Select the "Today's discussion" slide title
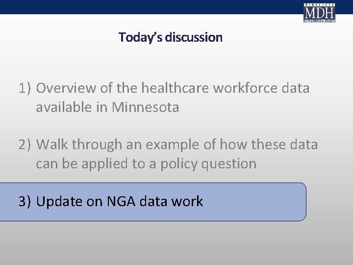This screenshot has width=353, height=265. point(170,37)
